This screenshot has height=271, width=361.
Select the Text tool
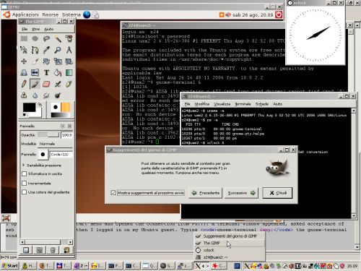[x=46, y=72]
